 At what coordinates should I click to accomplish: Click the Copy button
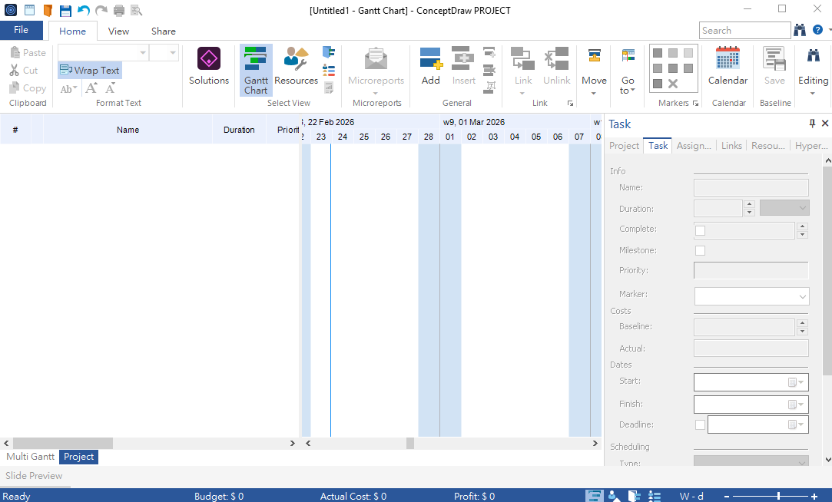coord(28,88)
